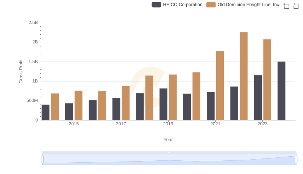Click the Old Dominion bar for 2017
The image size is (303, 174).
pos(126,103)
